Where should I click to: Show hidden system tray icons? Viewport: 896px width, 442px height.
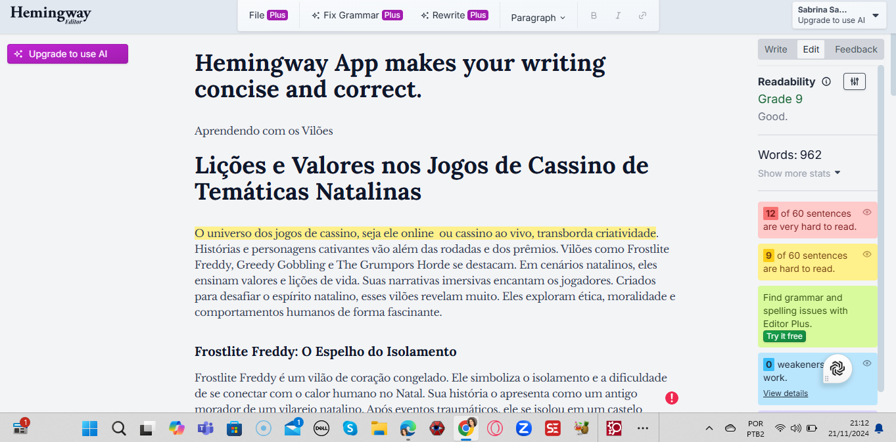coord(709,429)
